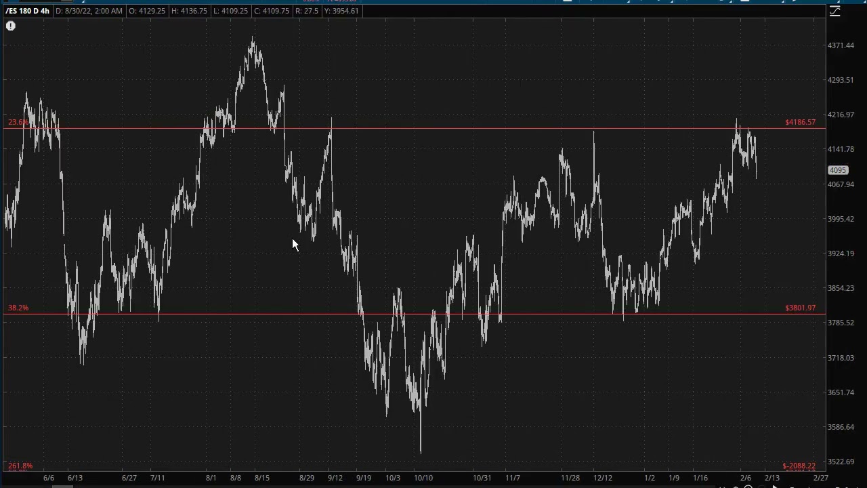Select the 38.2% Fibonacci level label
This screenshot has height=488, width=867.
[x=18, y=308]
